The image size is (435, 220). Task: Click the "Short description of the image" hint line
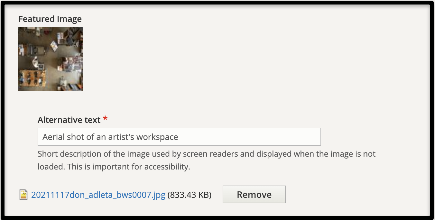(x=206, y=154)
